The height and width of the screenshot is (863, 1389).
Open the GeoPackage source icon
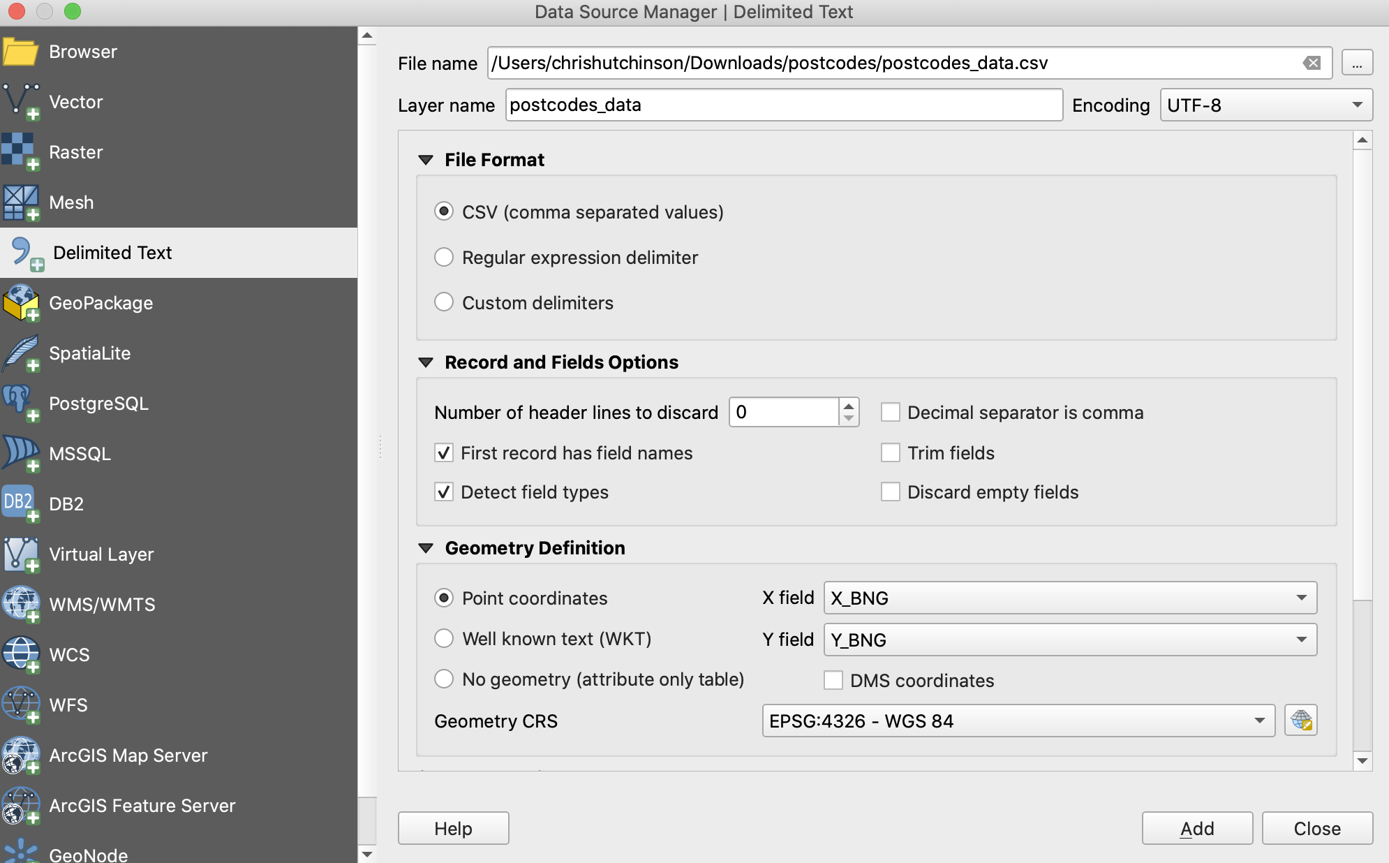(20, 303)
